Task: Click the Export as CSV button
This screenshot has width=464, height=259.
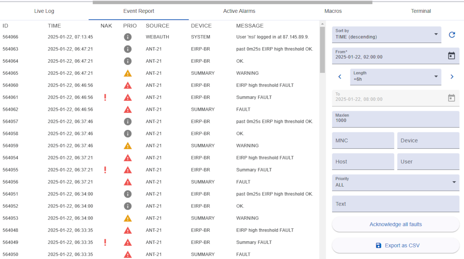Action: [x=396, y=245]
